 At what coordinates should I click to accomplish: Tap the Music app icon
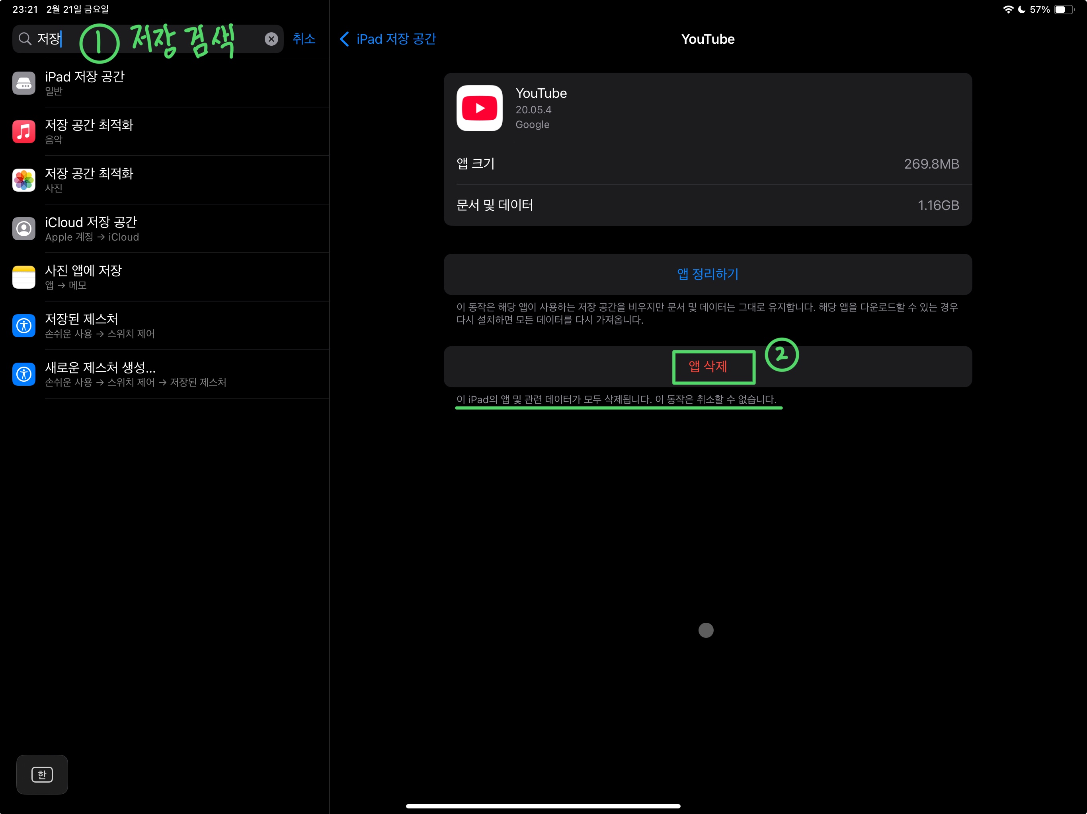[x=23, y=132]
